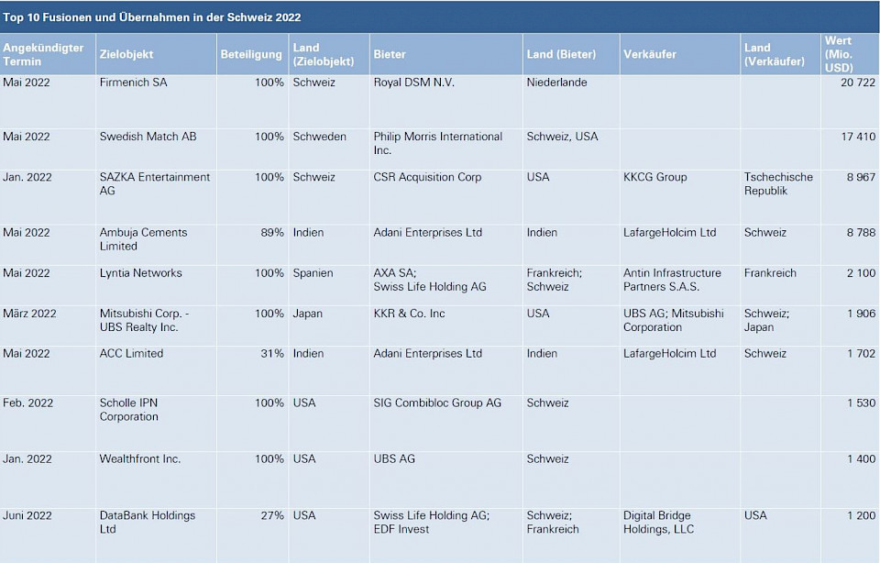
Task: Select the 'Swedish Match AB' target cell
Action: pos(148,137)
